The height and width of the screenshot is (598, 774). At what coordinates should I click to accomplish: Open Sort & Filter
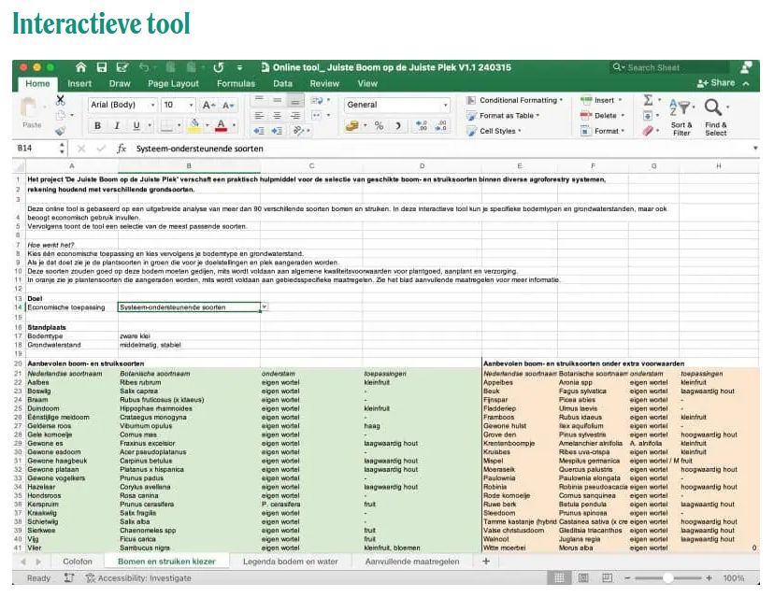[x=681, y=117]
